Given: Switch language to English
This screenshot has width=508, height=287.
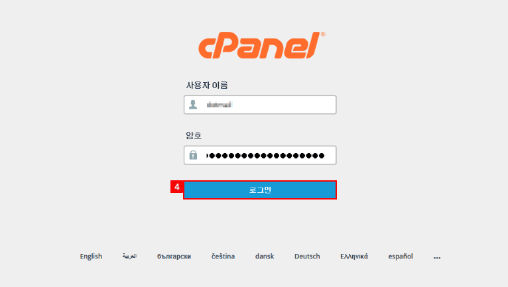Looking at the screenshot, I should (91, 257).
